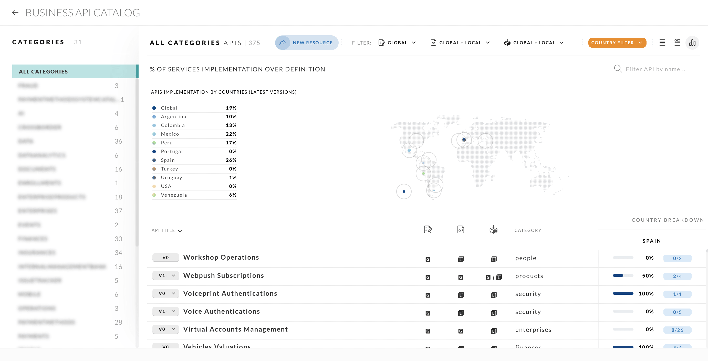Image resolution: width=708 pixels, height=361 pixels.
Task: Select the bar chart view icon
Action: coord(692,43)
